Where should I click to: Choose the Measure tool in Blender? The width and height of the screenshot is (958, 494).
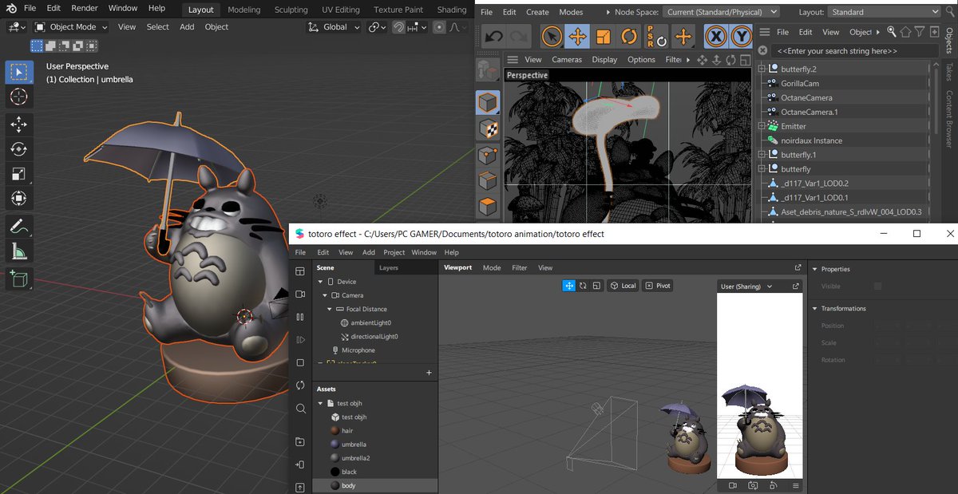(19, 252)
